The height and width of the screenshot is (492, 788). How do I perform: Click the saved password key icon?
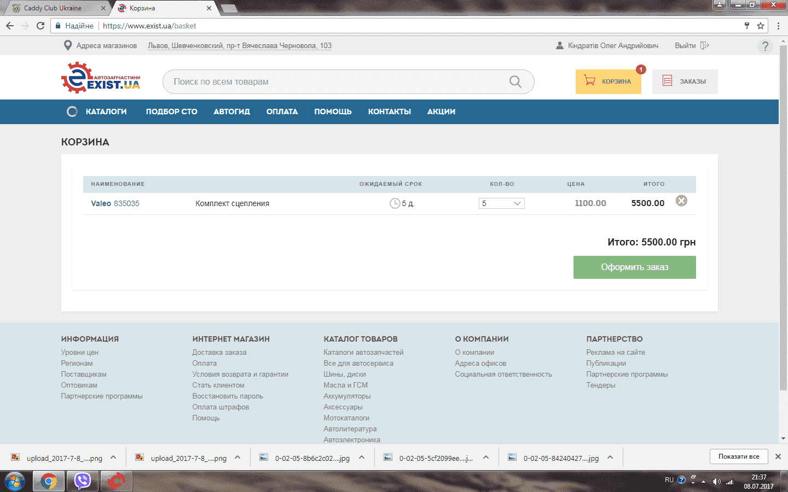click(747, 26)
